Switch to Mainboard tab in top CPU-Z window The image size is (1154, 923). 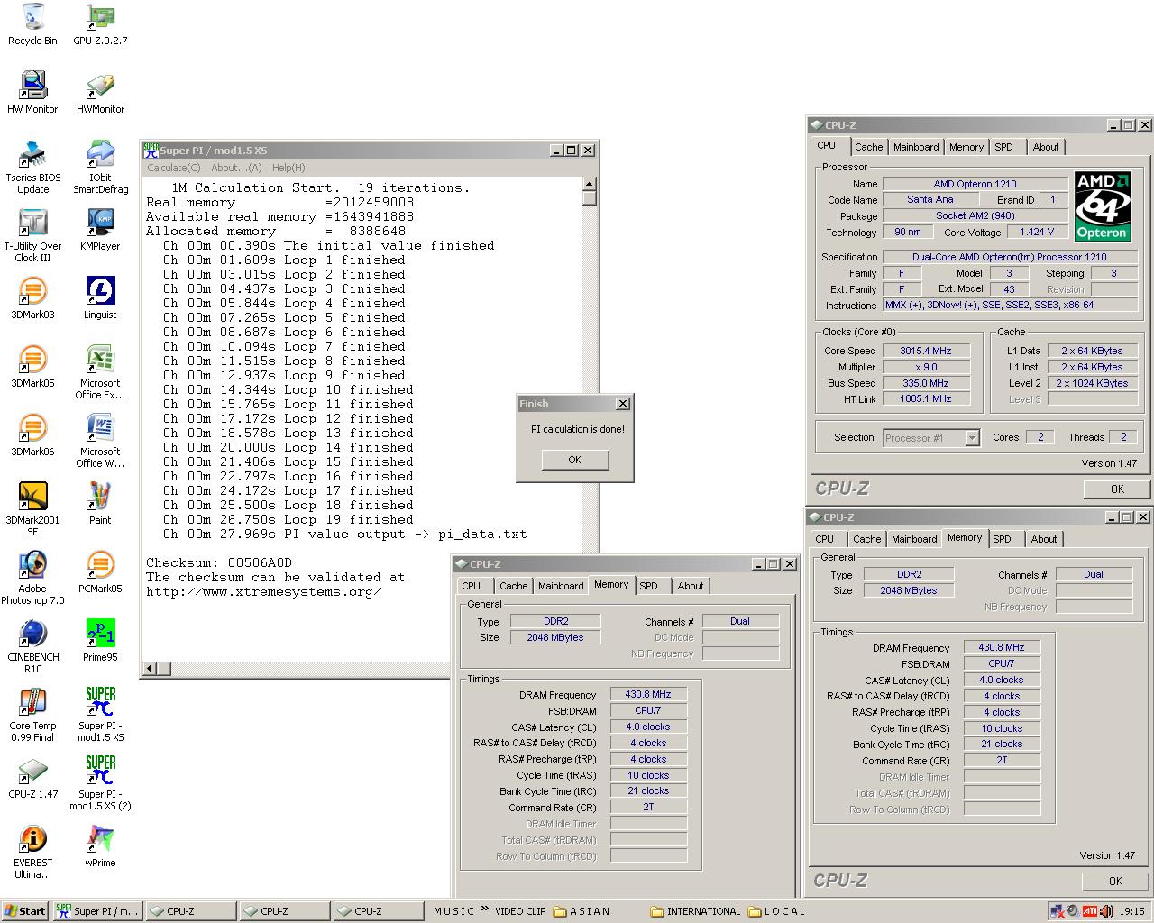click(916, 147)
